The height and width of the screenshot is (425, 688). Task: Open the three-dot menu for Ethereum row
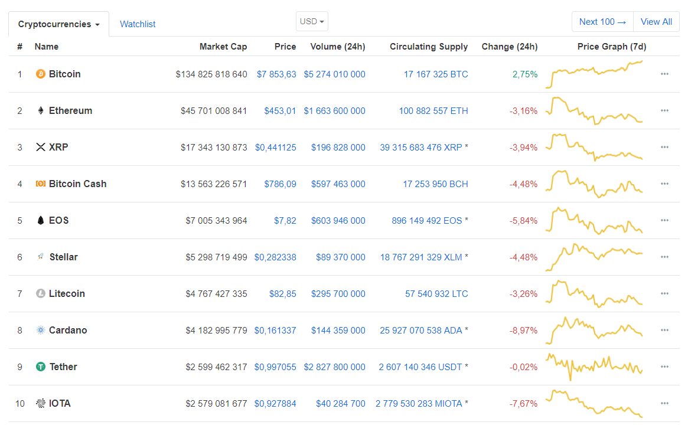664,110
